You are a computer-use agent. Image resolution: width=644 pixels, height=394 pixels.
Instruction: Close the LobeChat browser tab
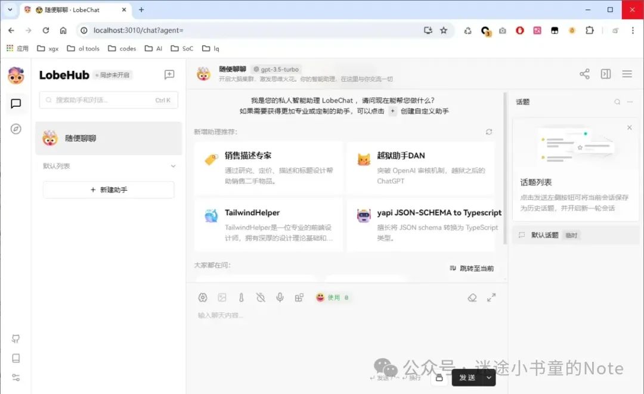click(x=124, y=10)
